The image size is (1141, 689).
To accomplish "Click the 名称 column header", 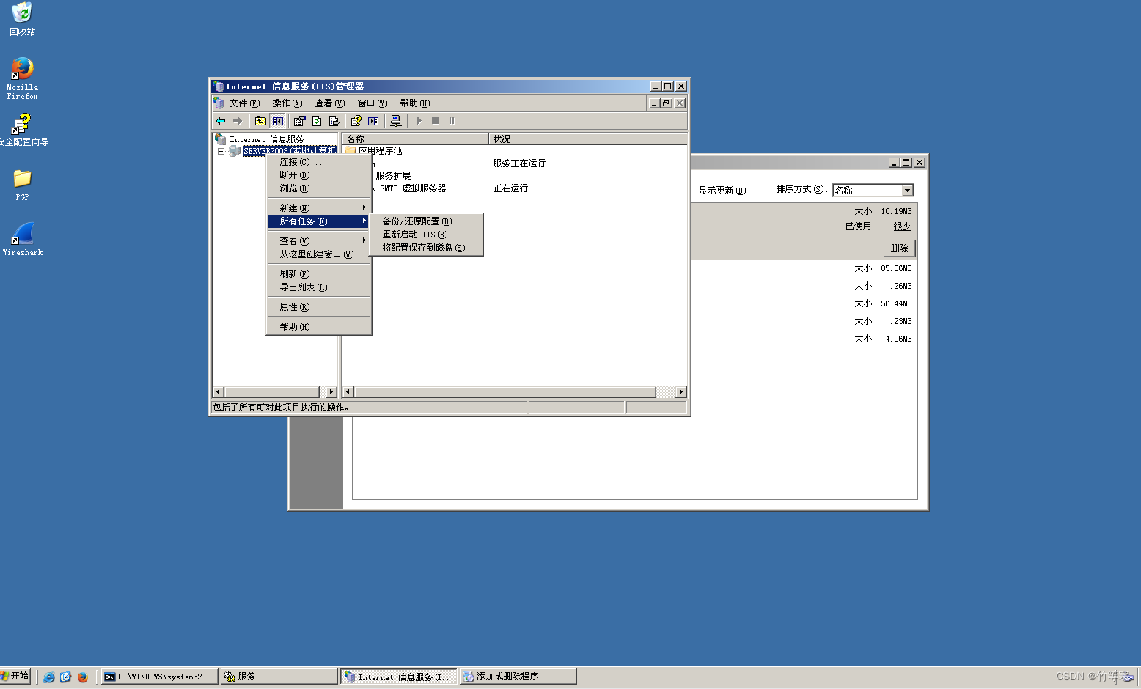I will pyautogui.click(x=415, y=139).
